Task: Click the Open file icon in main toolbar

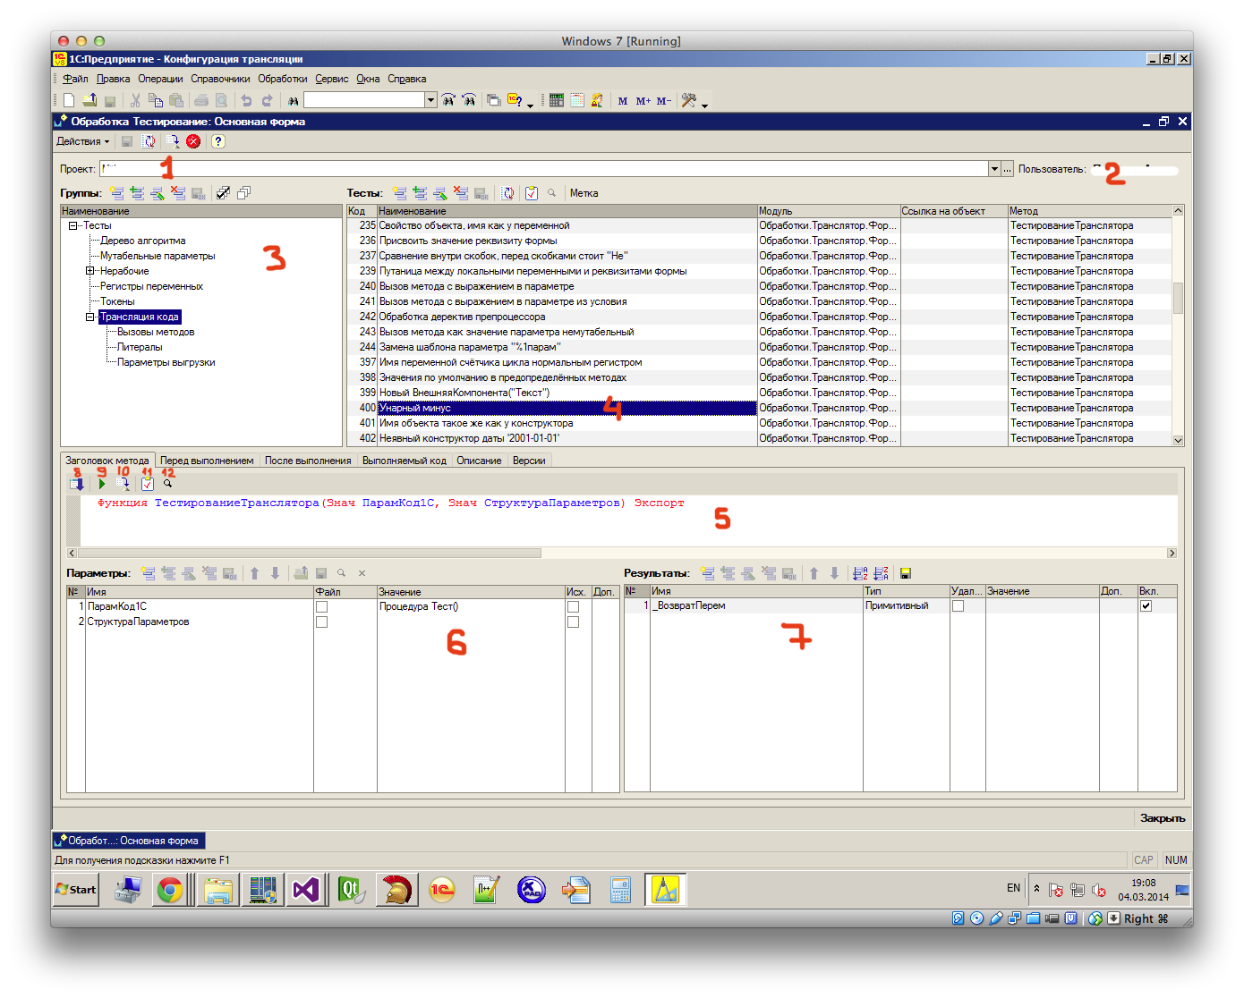Action: tap(89, 100)
